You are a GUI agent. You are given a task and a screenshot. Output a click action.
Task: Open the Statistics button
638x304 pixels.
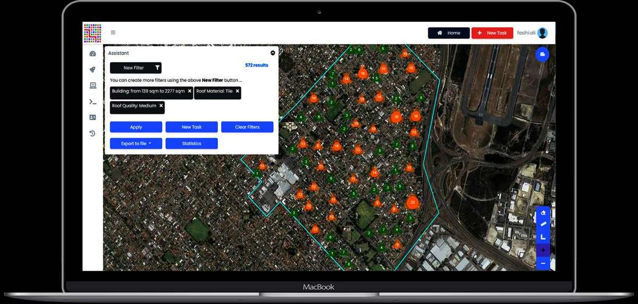point(191,143)
